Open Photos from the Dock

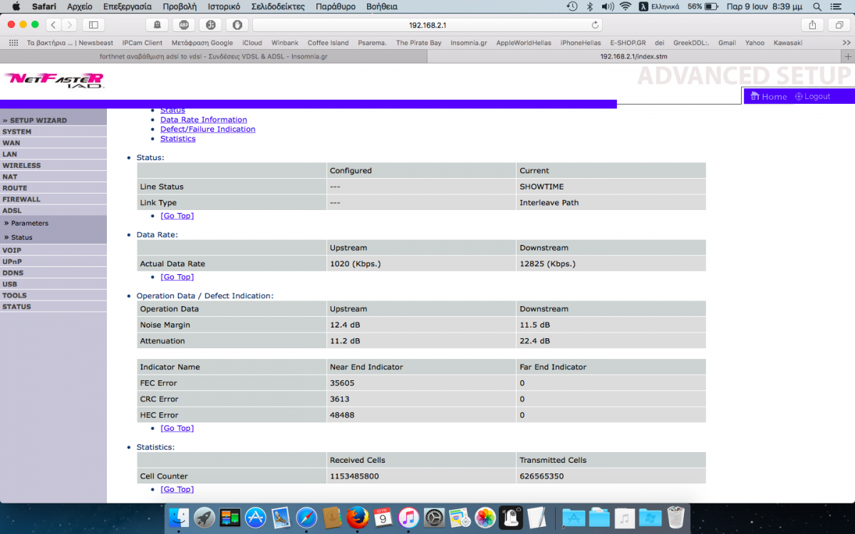click(485, 518)
